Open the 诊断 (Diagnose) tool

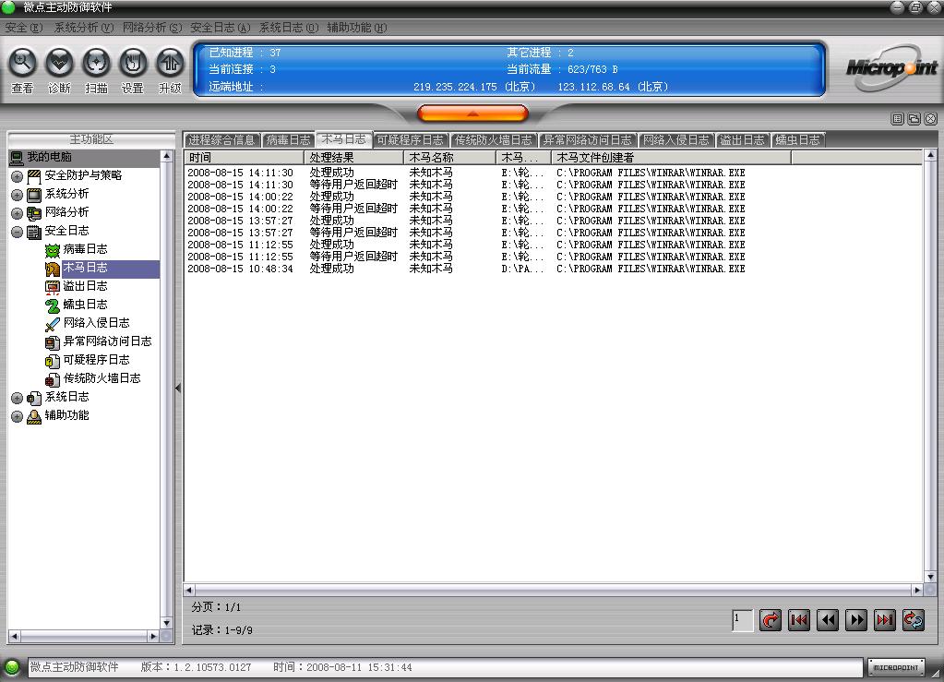(x=59, y=63)
